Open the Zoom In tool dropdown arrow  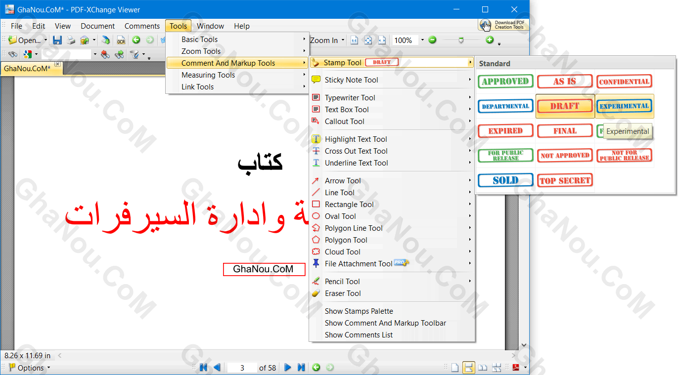coord(342,41)
